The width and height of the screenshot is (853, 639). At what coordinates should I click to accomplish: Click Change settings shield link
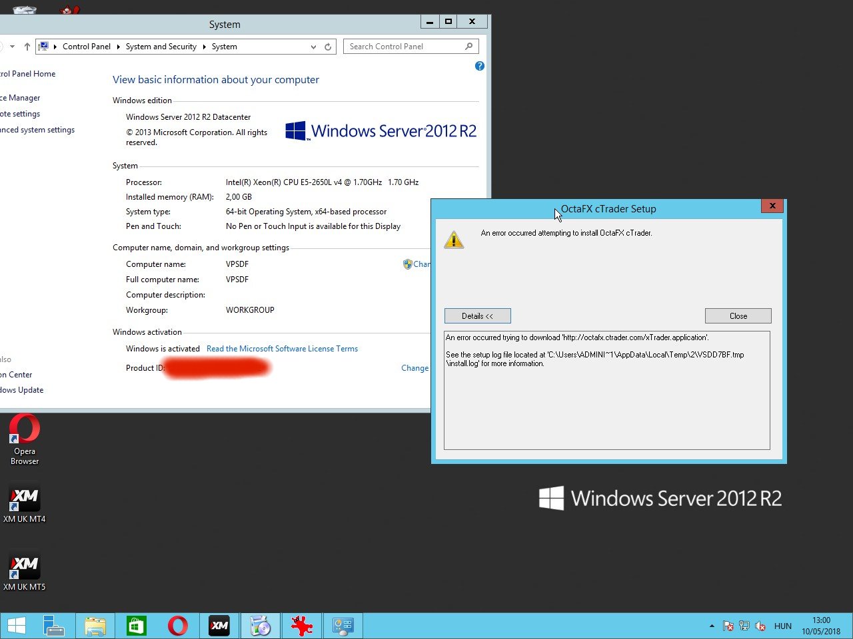417,264
